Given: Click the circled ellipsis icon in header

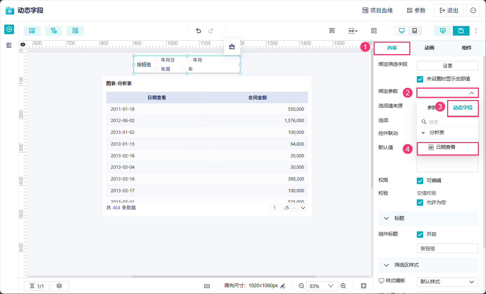Looking at the screenshot, I should (x=473, y=10).
